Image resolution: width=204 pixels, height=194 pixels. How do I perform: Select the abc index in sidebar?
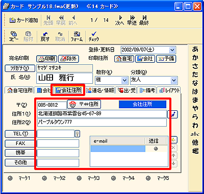pyautogui.click(x=195, y=134)
